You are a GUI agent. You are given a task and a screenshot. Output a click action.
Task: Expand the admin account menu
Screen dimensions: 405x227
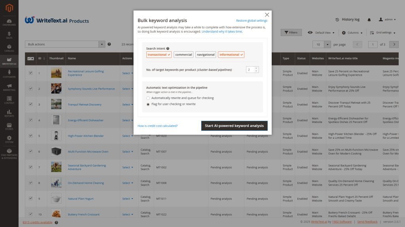(388, 19)
